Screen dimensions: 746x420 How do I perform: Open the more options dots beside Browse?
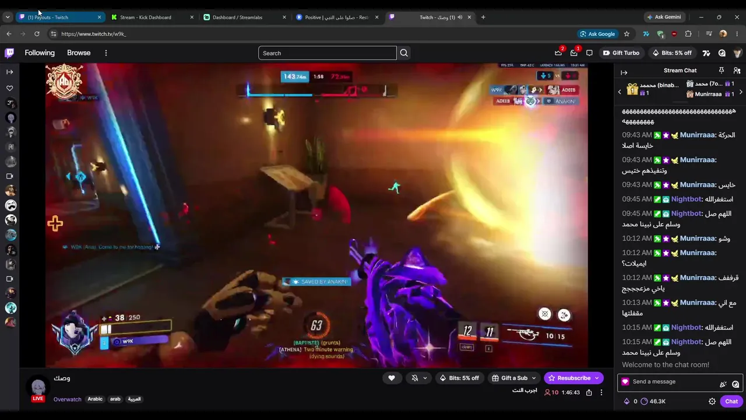105,53
